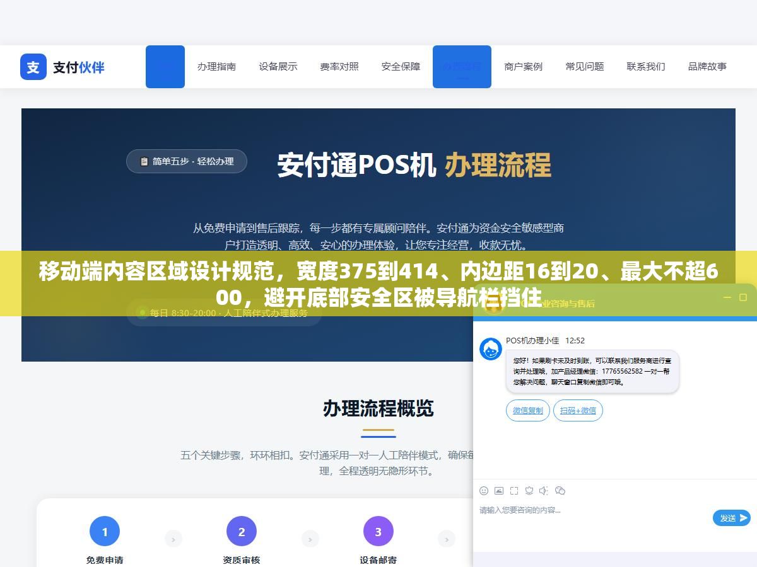Image resolution: width=757 pixels, height=567 pixels.
Task: Click the POS机办理小佳 agent avatar
Action: pos(491,349)
